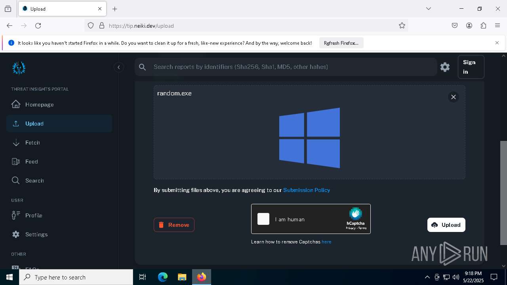
Task: Open Search in the sidebar
Action: 59,180
